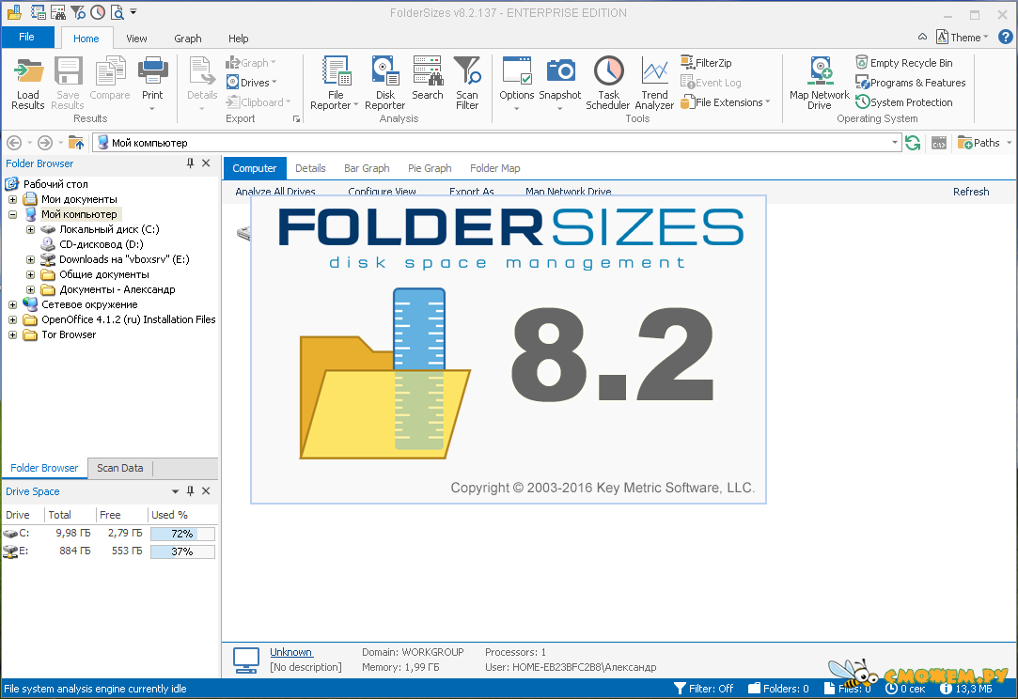Switch to the Graph ribbon tab
Viewport: 1018px width, 699px height.
point(188,39)
